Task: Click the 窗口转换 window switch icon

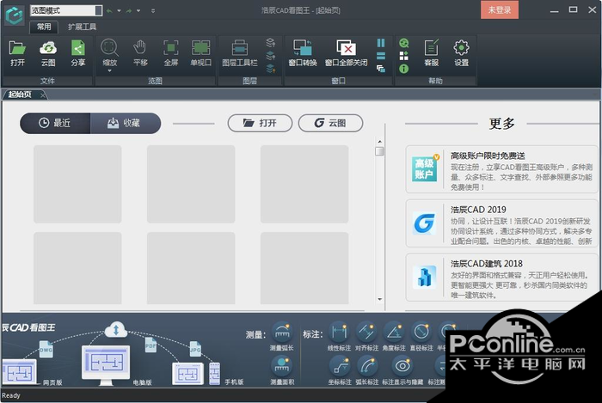Action: (x=303, y=48)
